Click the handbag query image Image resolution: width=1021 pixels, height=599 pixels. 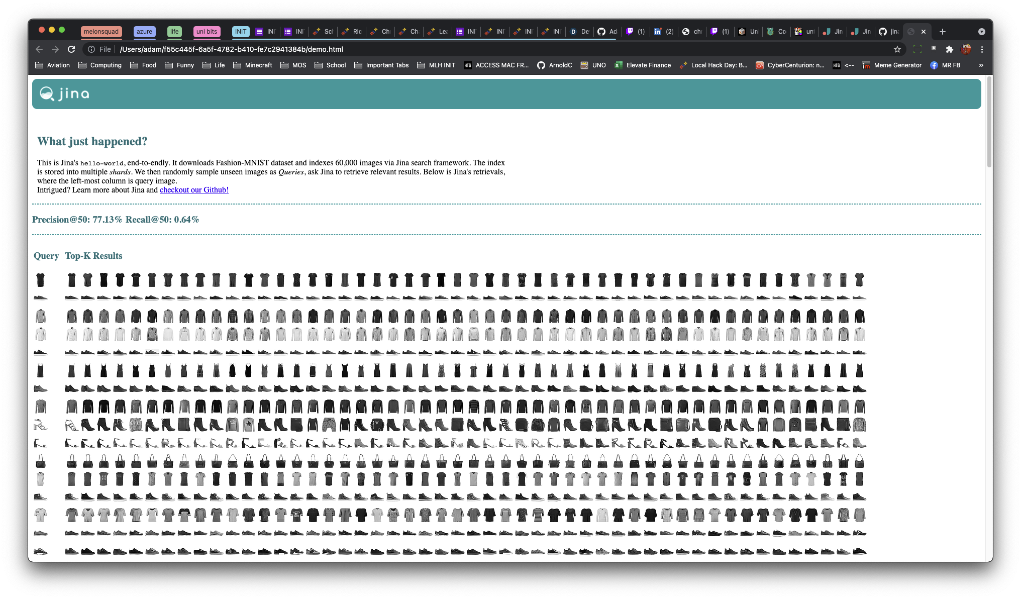tap(41, 461)
